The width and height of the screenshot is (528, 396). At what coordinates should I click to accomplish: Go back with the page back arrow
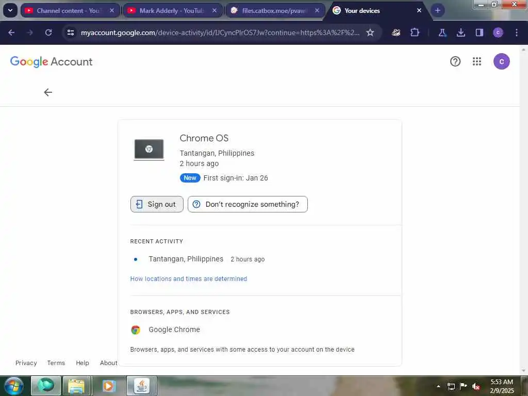[48, 92]
